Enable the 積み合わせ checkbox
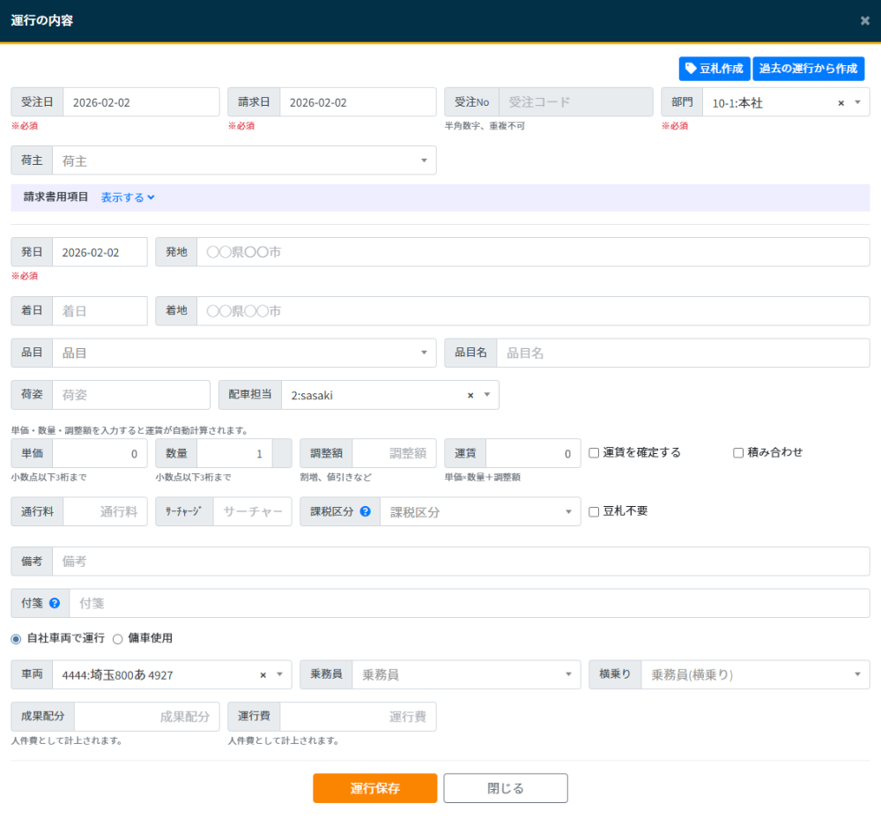 pyautogui.click(x=738, y=452)
